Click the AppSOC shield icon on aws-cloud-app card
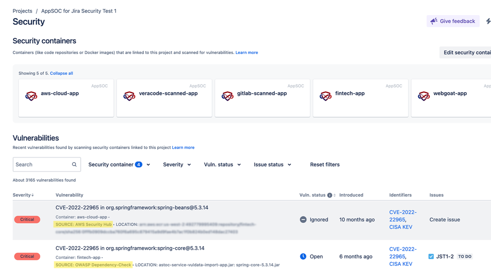The image size is (491, 279). [31, 95]
